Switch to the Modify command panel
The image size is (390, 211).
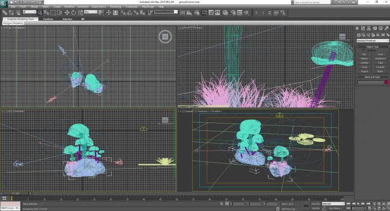pos(363,28)
